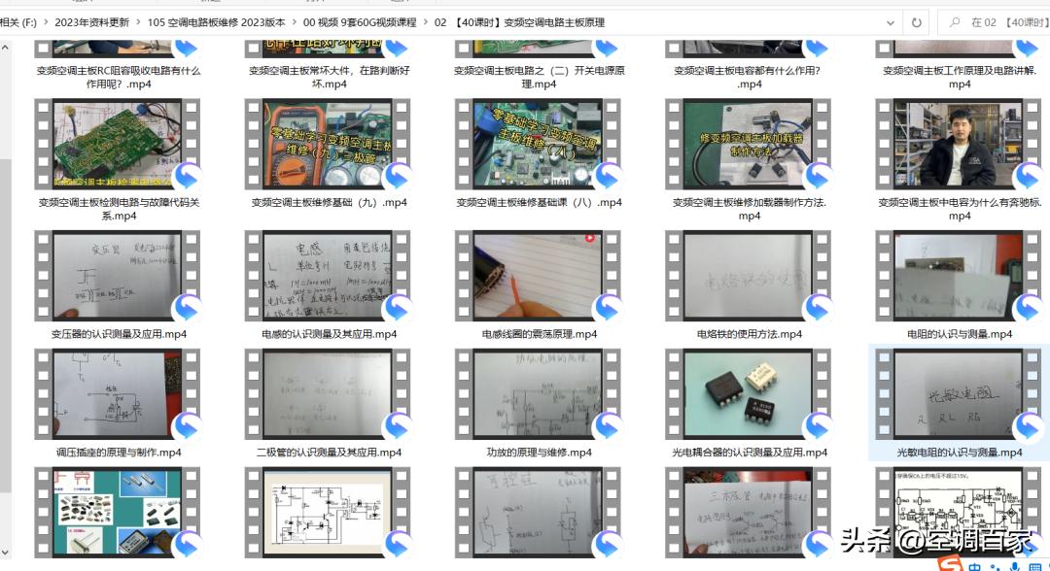Click file name '变压器的认识测量及应用.mp4'

tap(119, 334)
